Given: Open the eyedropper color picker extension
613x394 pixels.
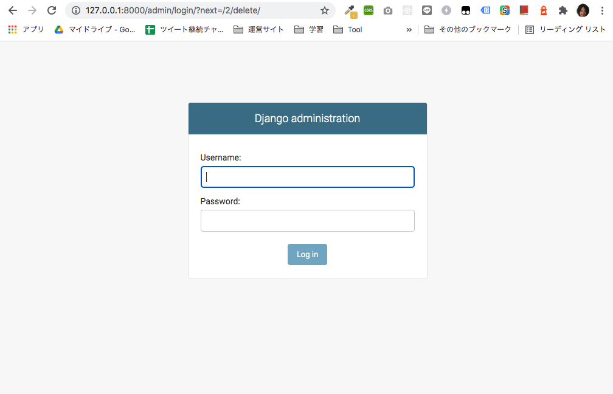Looking at the screenshot, I should coord(350,12).
